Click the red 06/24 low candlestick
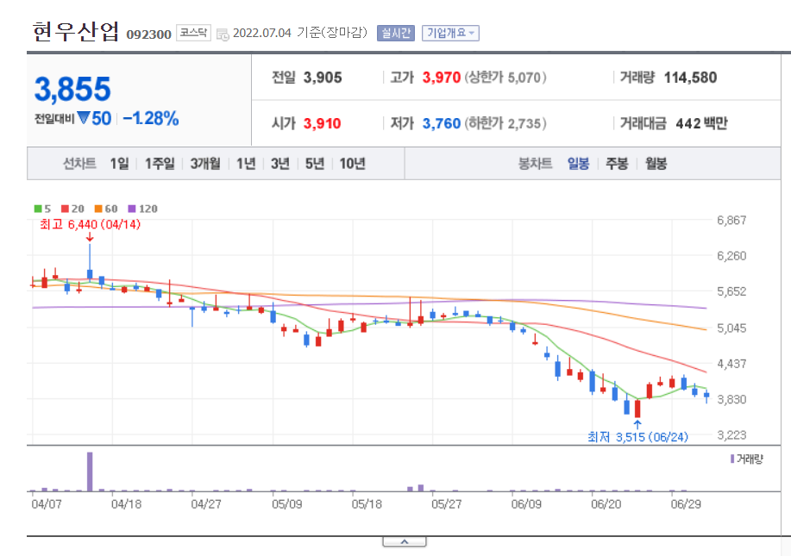The image size is (791, 556). (637, 409)
